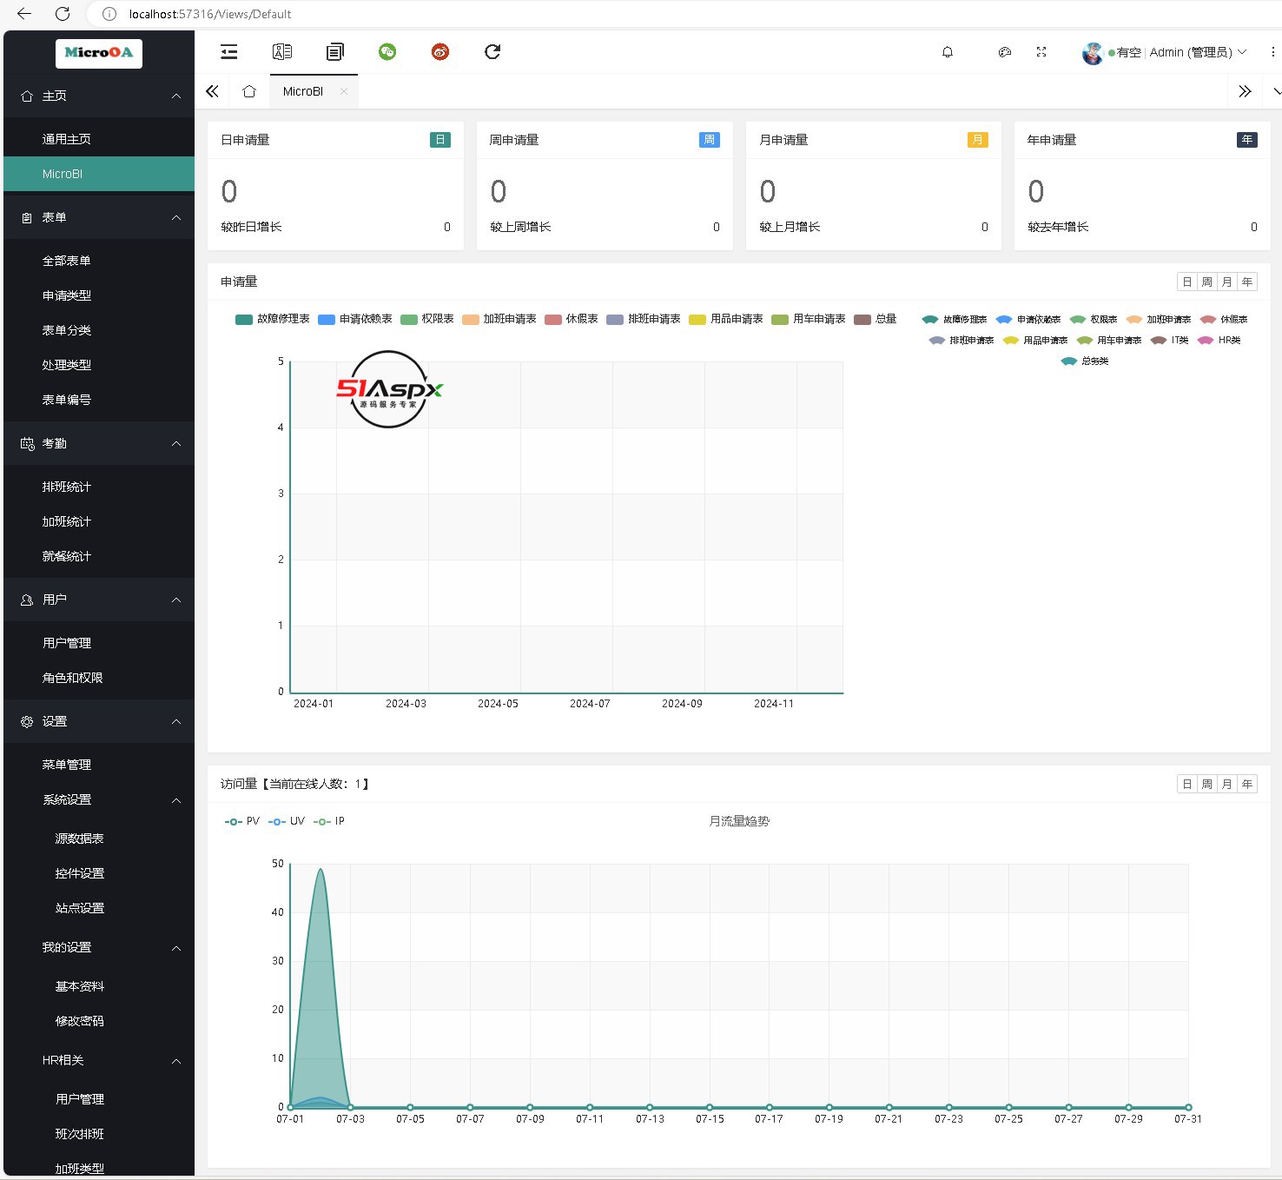This screenshot has height=1180, width=1282.
Task: Click the theme palette icon
Action: (1005, 52)
